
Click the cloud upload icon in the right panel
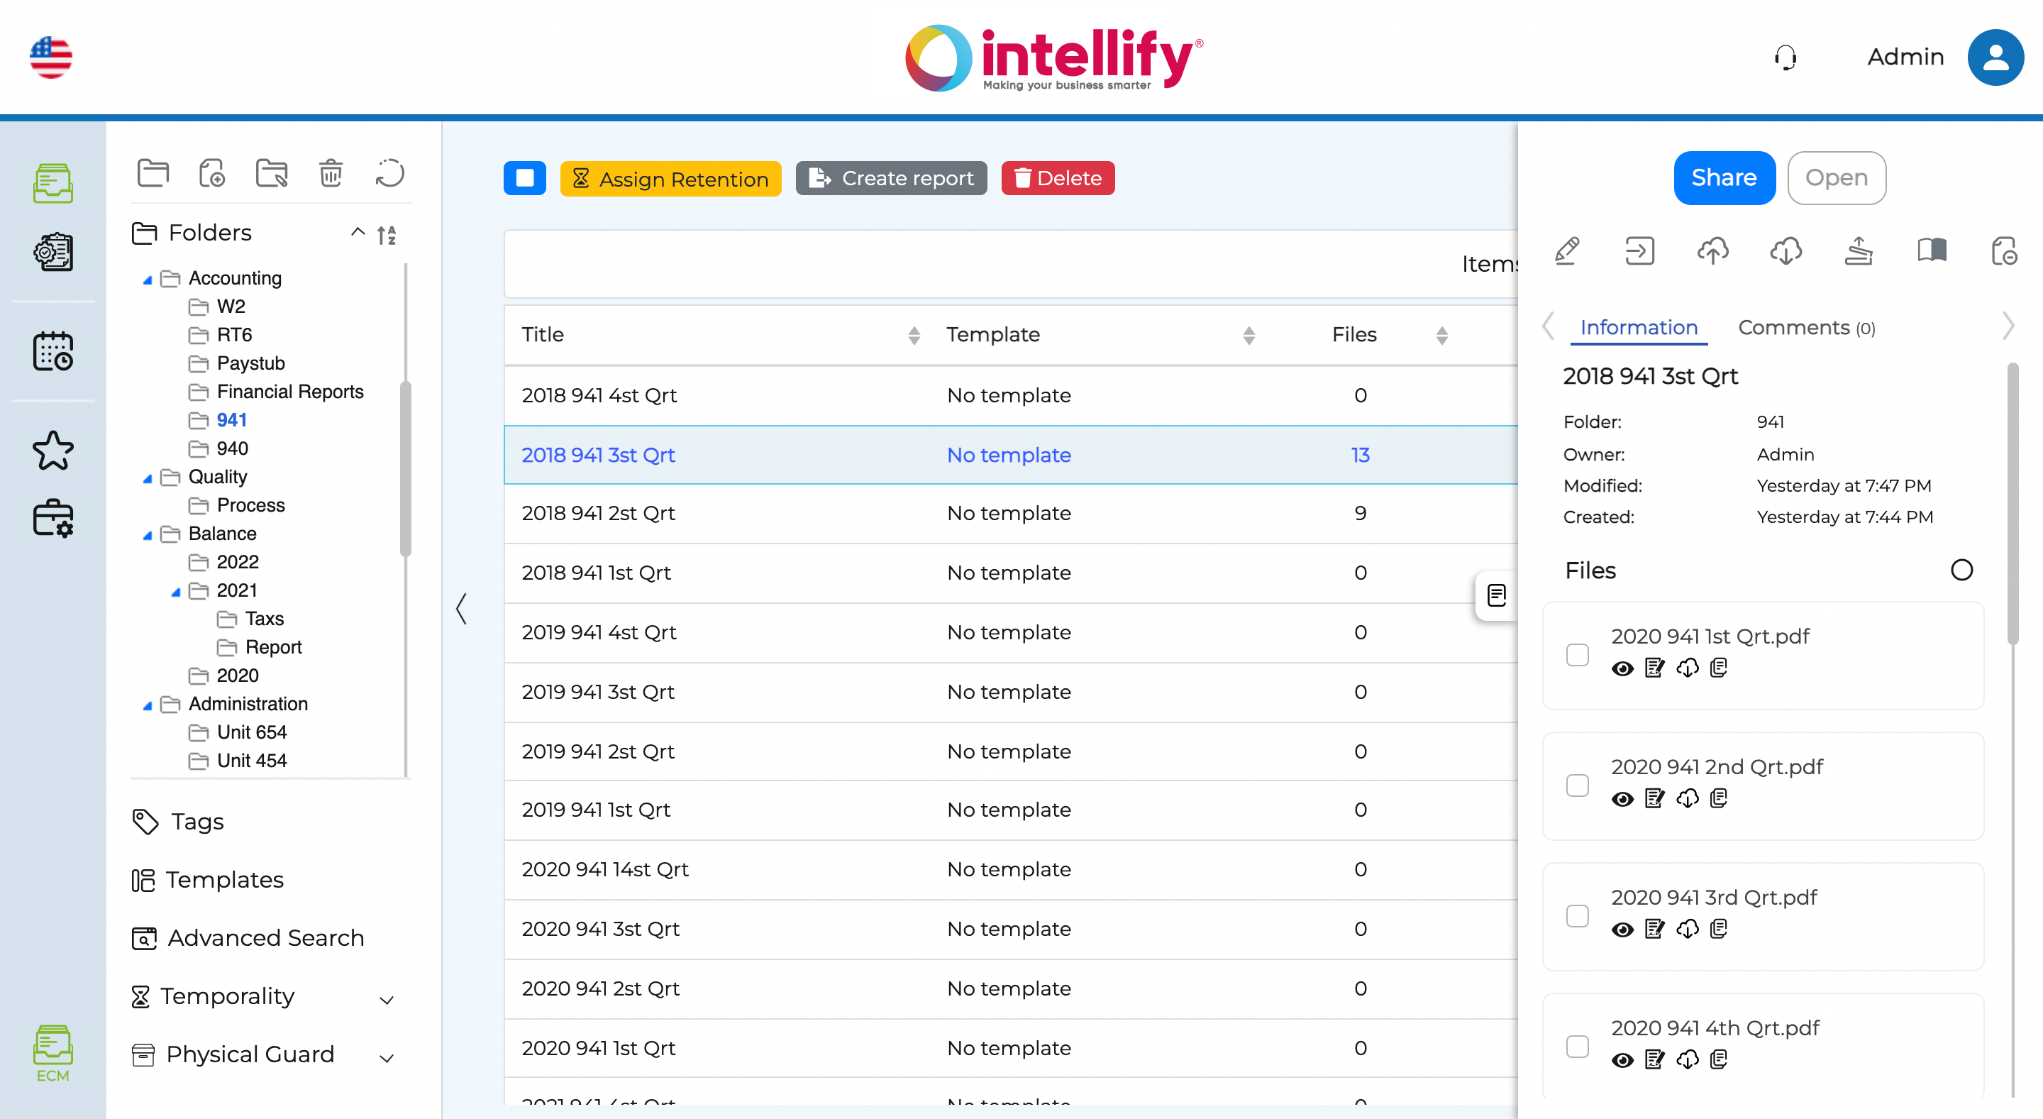click(1713, 251)
